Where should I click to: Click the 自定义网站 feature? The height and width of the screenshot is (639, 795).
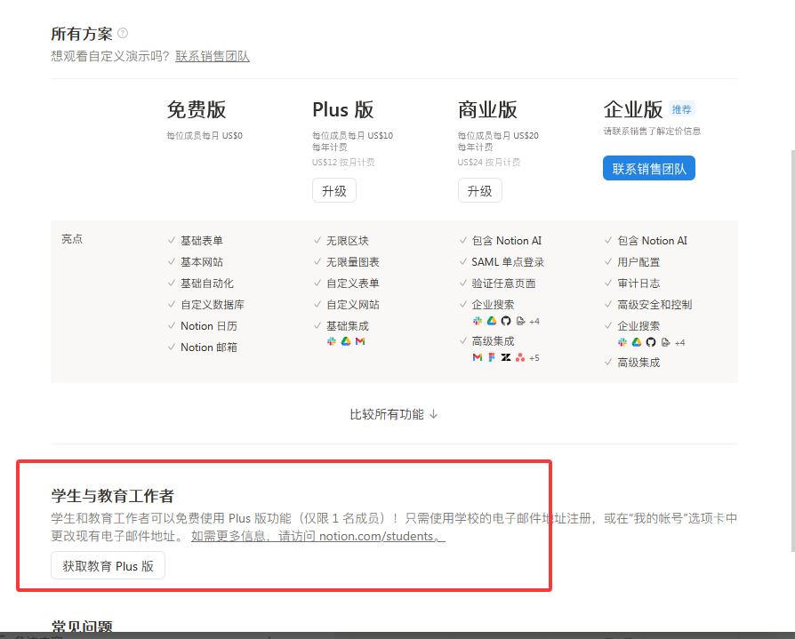(353, 305)
